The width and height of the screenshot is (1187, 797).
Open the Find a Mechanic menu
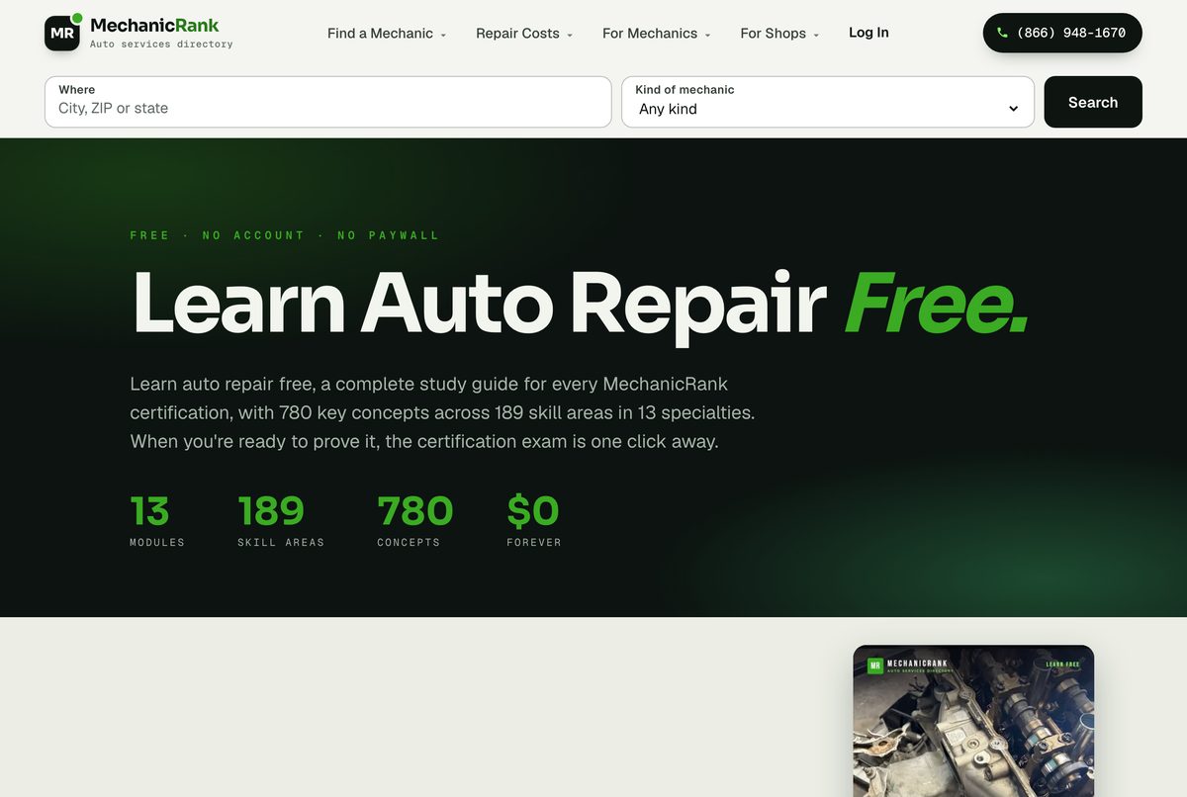[387, 34]
